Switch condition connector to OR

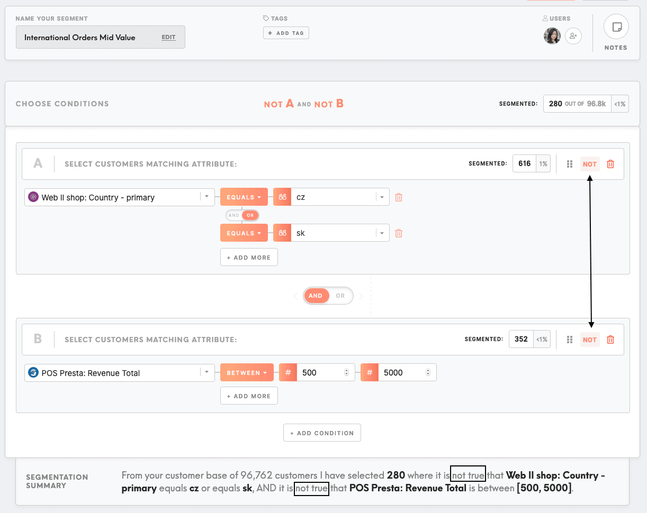(340, 296)
